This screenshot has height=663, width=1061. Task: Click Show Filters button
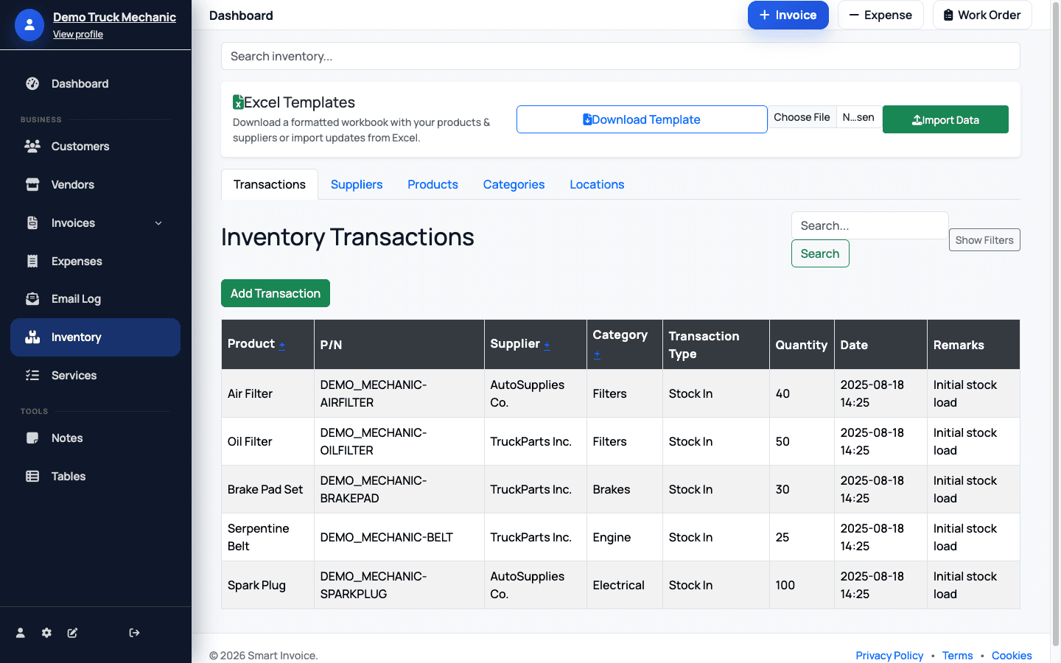click(984, 240)
